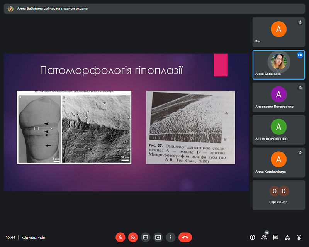End the call with the red hang-up button

pos(185,237)
